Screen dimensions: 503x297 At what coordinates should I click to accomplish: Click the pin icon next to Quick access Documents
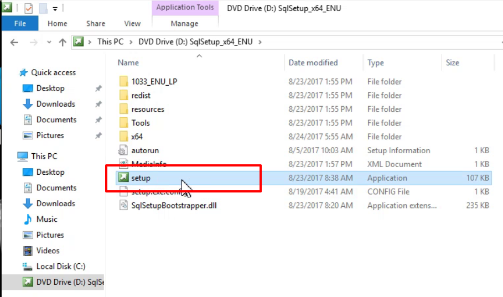[x=98, y=119]
